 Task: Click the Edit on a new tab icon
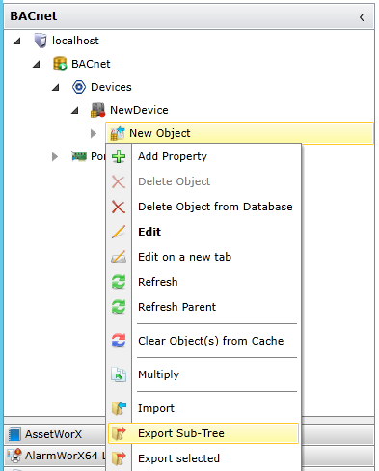coord(119,257)
